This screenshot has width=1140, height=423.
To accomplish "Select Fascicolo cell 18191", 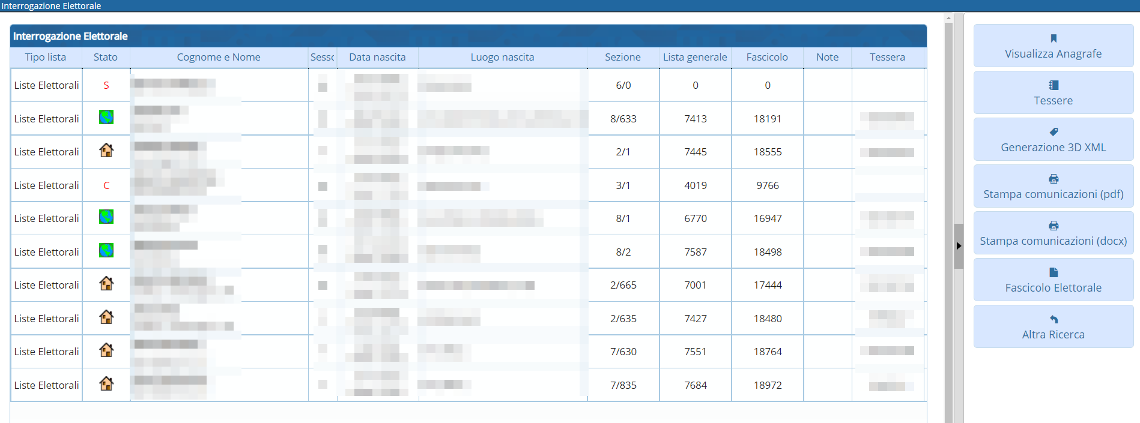I will pos(768,119).
